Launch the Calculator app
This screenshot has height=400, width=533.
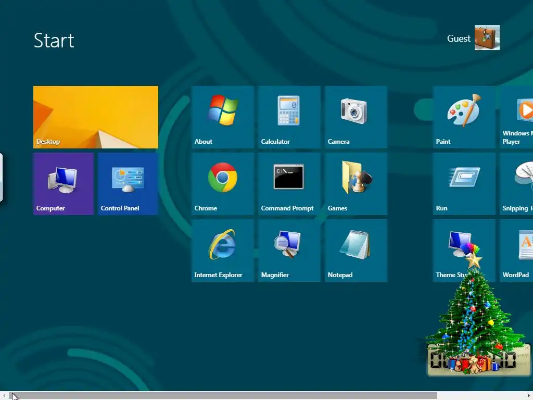[289, 117]
